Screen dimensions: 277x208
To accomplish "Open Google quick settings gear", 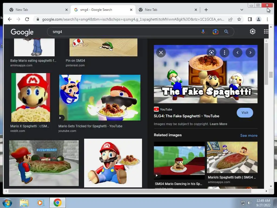I will (x=252, y=31).
